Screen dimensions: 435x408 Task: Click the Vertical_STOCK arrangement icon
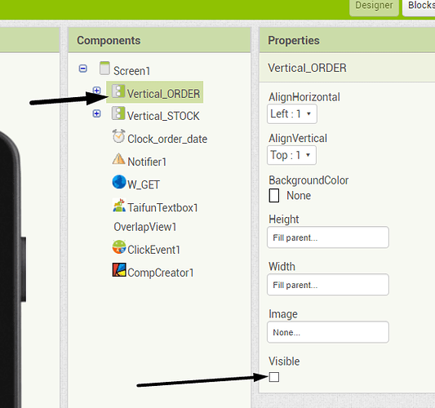coord(118,113)
